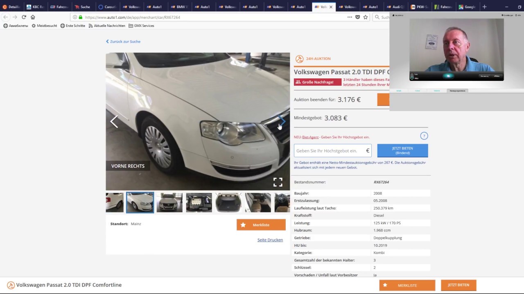Image resolution: width=524 pixels, height=294 pixels.
Task: Switch to the Detaillie browser tab
Action: [11, 7]
